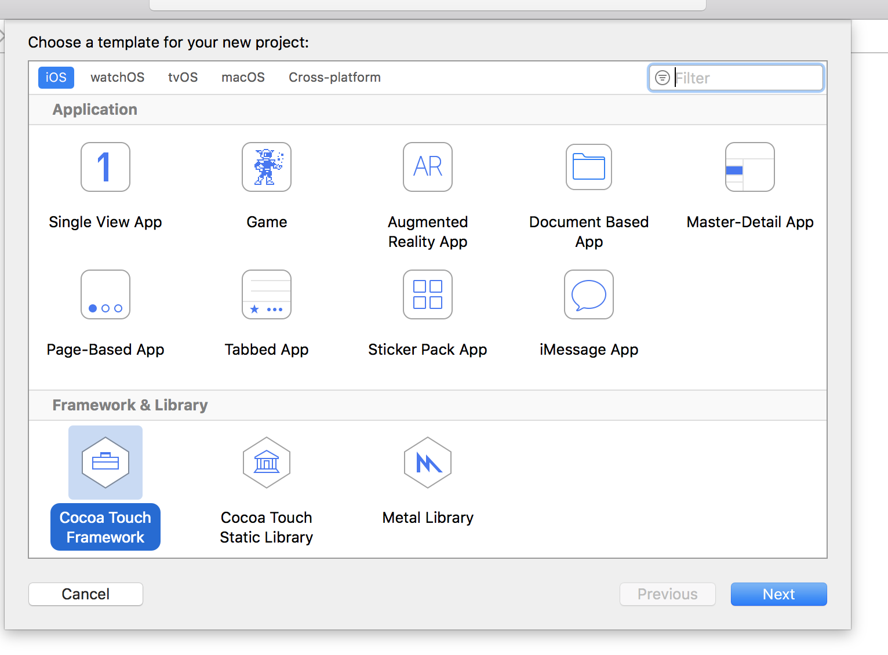Click the filter icon in search field

click(663, 78)
